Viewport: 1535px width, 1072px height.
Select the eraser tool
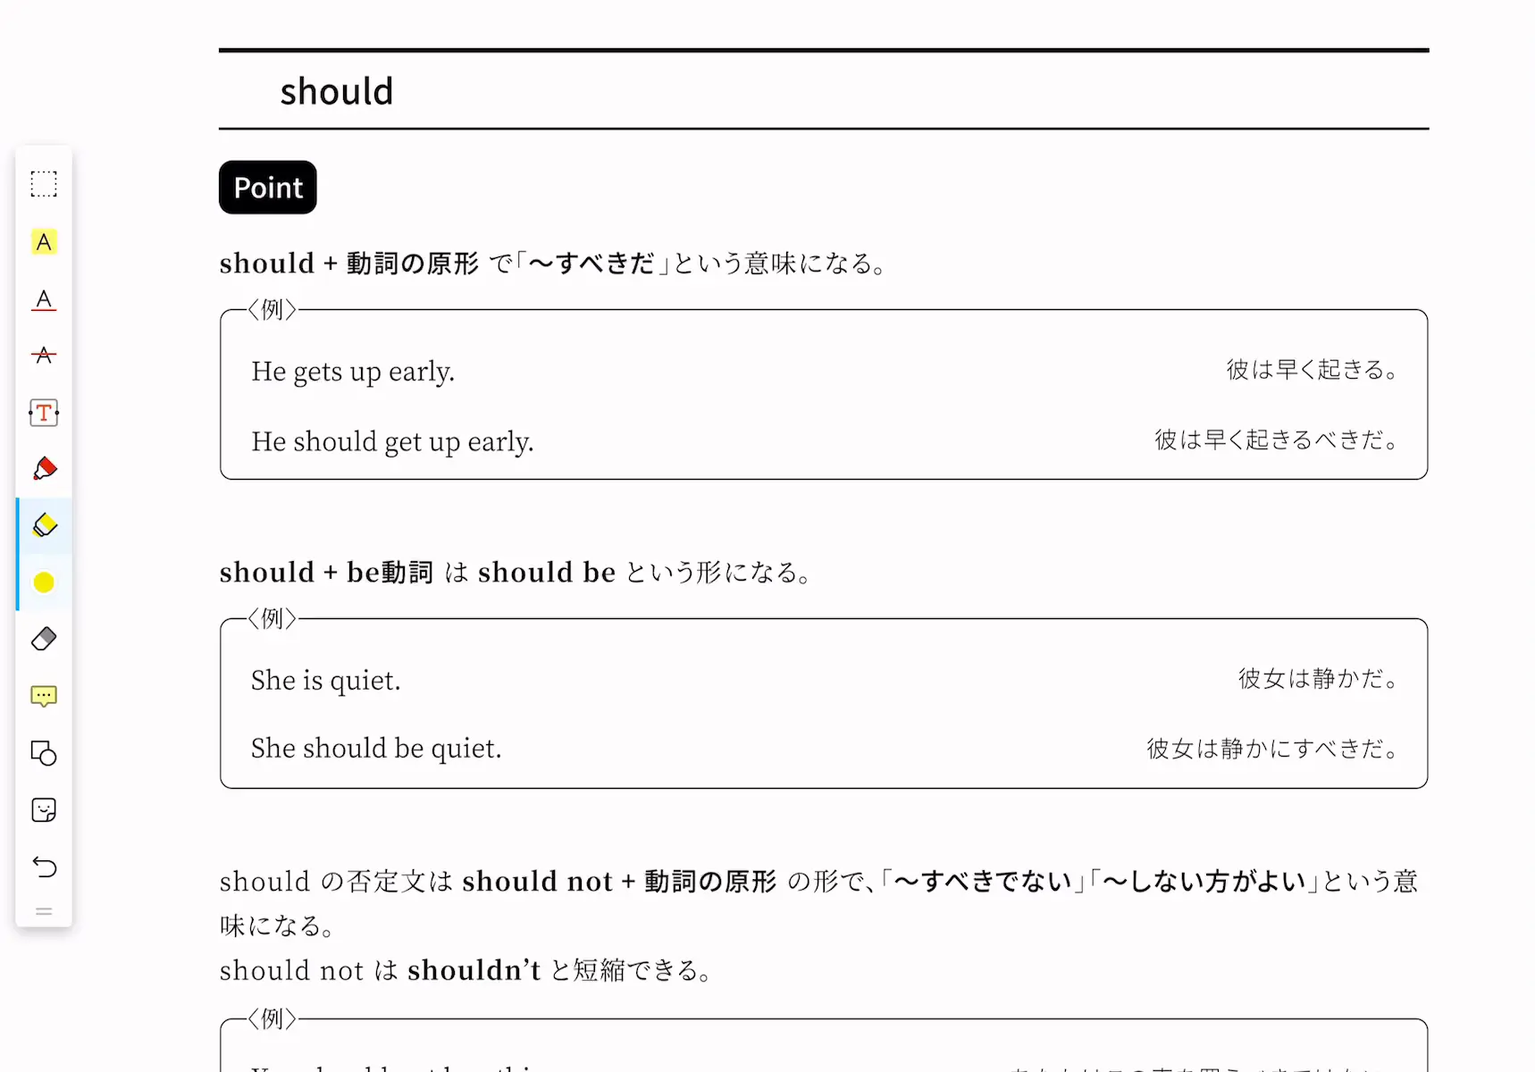point(44,639)
